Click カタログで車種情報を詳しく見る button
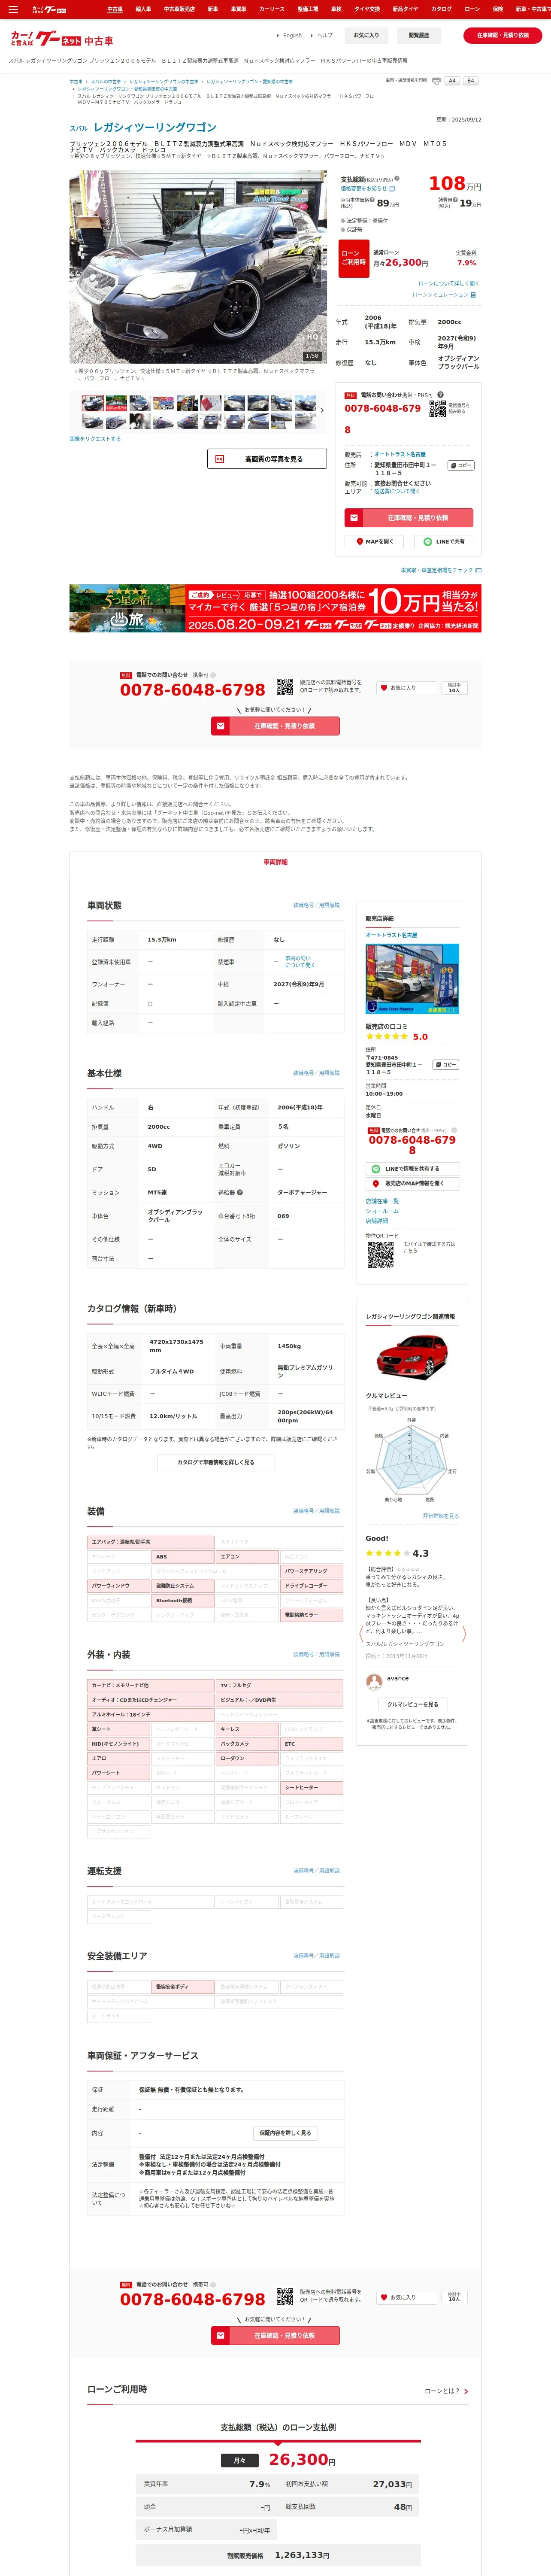This screenshot has width=551, height=2576. pyautogui.click(x=216, y=1462)
